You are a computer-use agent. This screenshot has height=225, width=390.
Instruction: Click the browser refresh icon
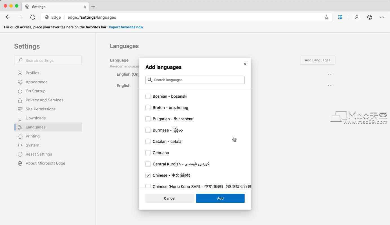point(33,17)
